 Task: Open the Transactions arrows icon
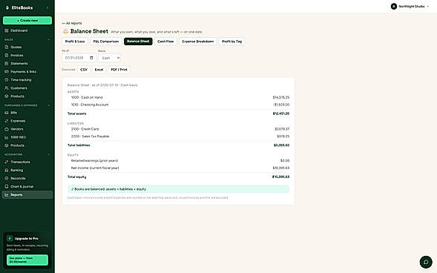pyautogui.click(x=7, y=162)
